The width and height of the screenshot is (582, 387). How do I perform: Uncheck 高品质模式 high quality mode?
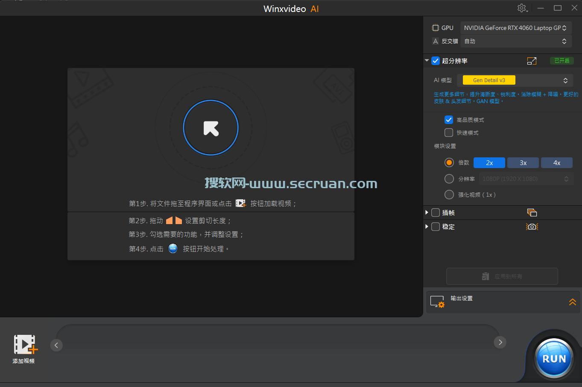449,120
